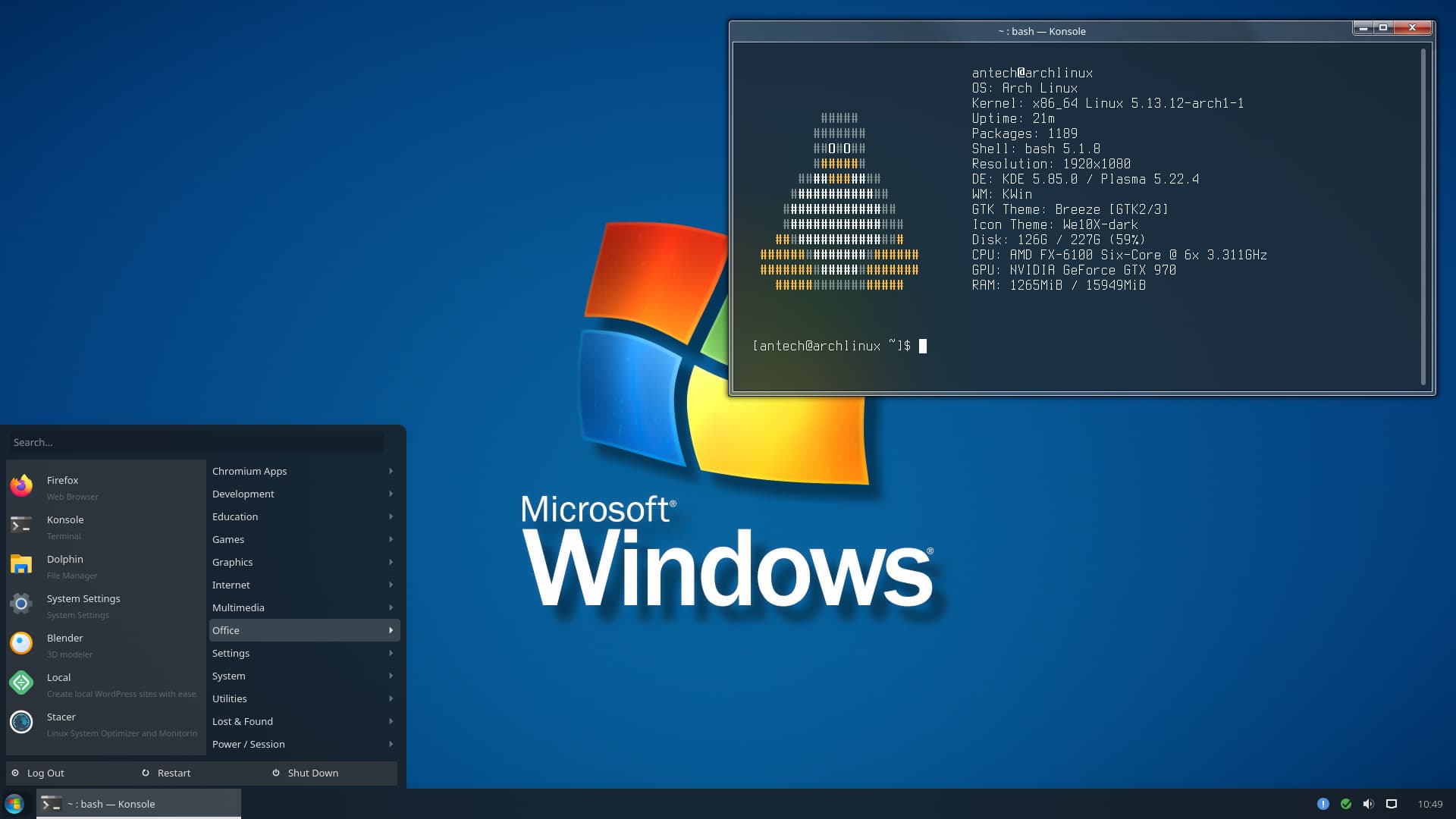Image resolution: width=1456 pixels, height=819 pixels.
Task: Expand Multimedia submenu arrow
Action: [x=391, y=607]
